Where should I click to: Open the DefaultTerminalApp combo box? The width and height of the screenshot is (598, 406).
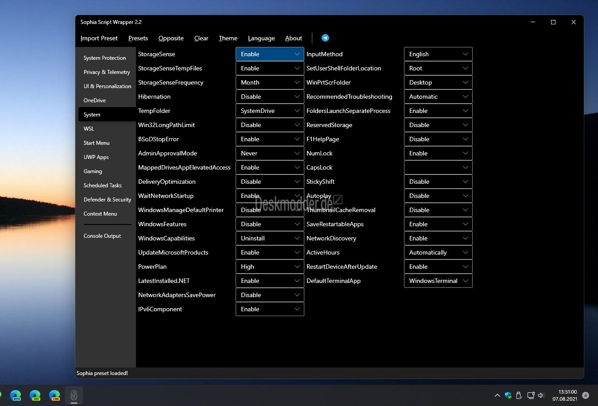[438, 281]
